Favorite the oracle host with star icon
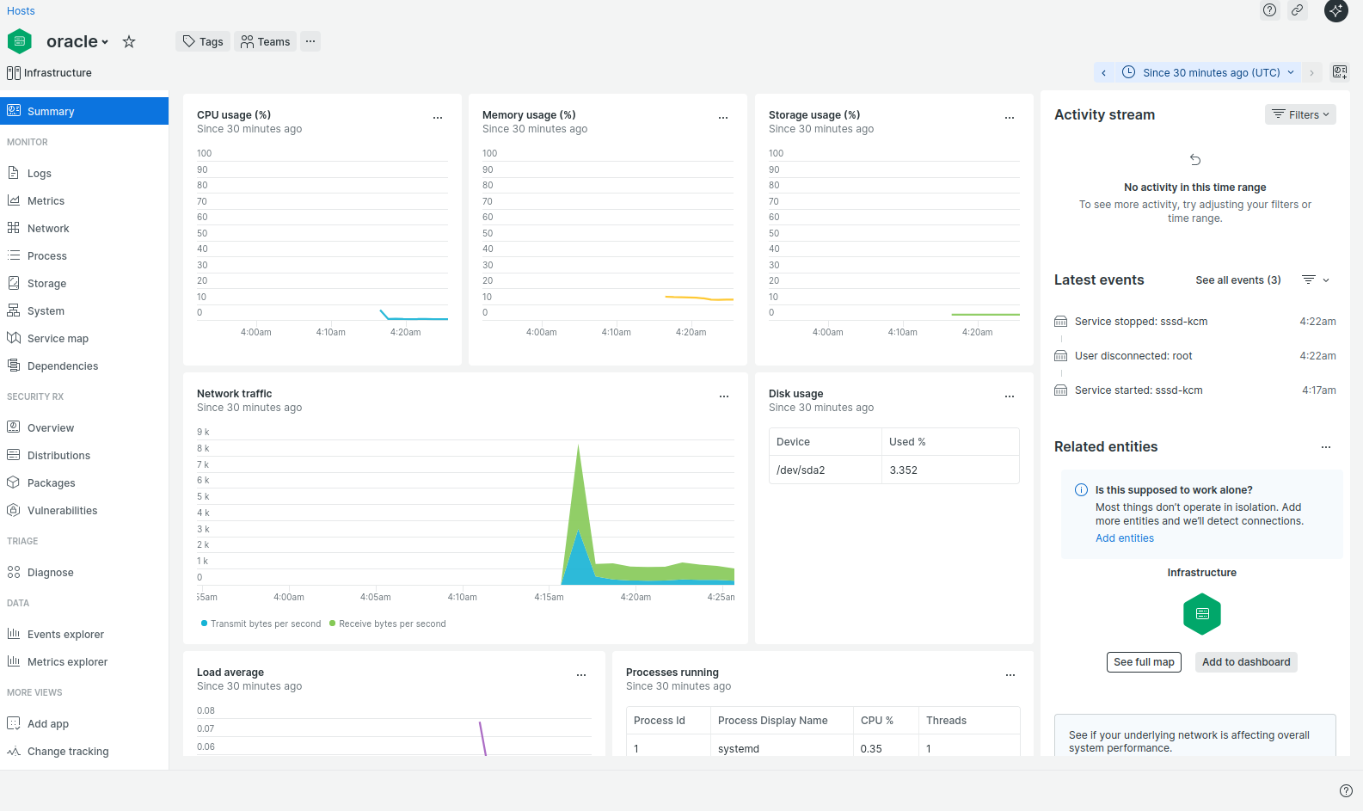1363x811 pixels. [129, 41]
